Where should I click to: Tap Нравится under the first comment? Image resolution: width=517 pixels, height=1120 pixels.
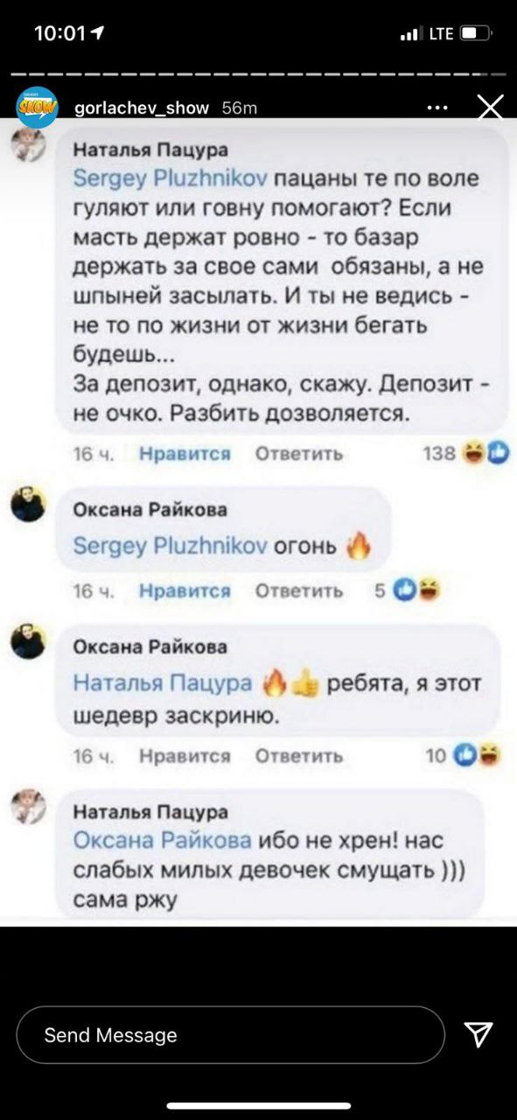pos(185,453)
